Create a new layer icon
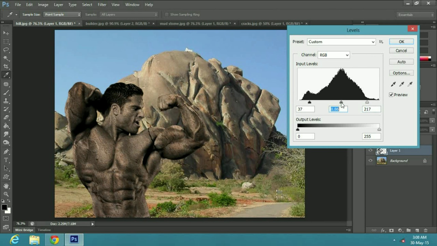The height and width of the screenshot is (246, 437). click(417, 231)
